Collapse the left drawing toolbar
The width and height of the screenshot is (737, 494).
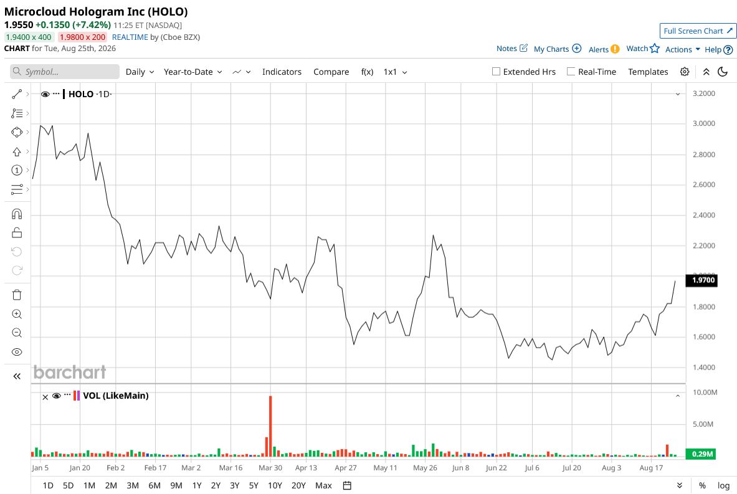tap(17, 376)
